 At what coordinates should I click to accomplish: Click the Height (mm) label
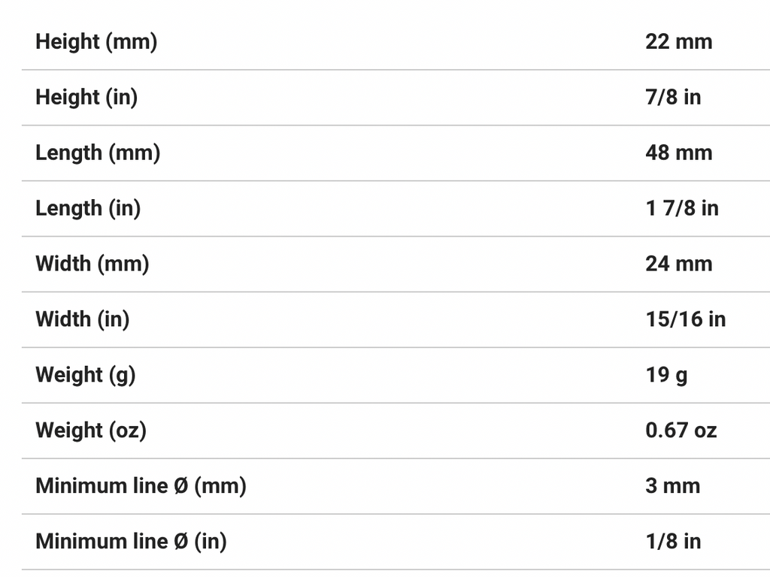coord(96,42)
